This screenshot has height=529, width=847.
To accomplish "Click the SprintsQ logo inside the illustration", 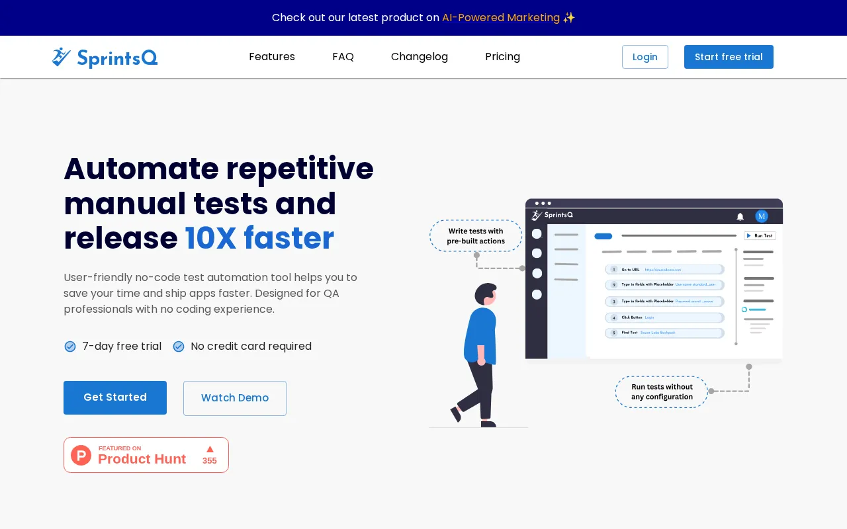I will (553, 216).
